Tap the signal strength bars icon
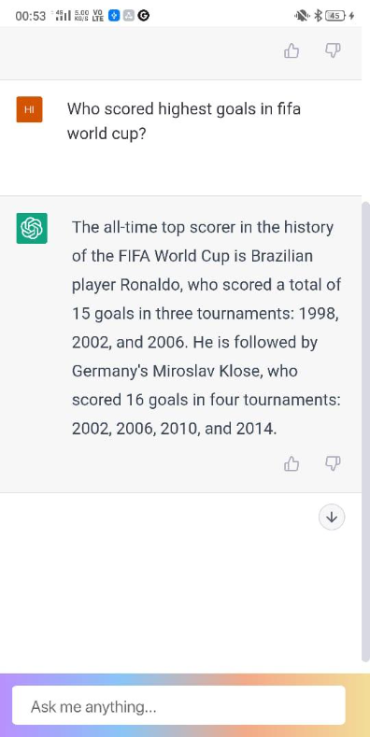Screen dimensions: 370x737 tap(63, 16)
